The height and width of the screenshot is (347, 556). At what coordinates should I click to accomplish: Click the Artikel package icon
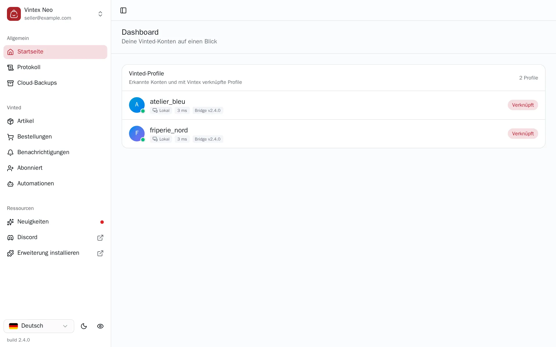click(10, 121)
